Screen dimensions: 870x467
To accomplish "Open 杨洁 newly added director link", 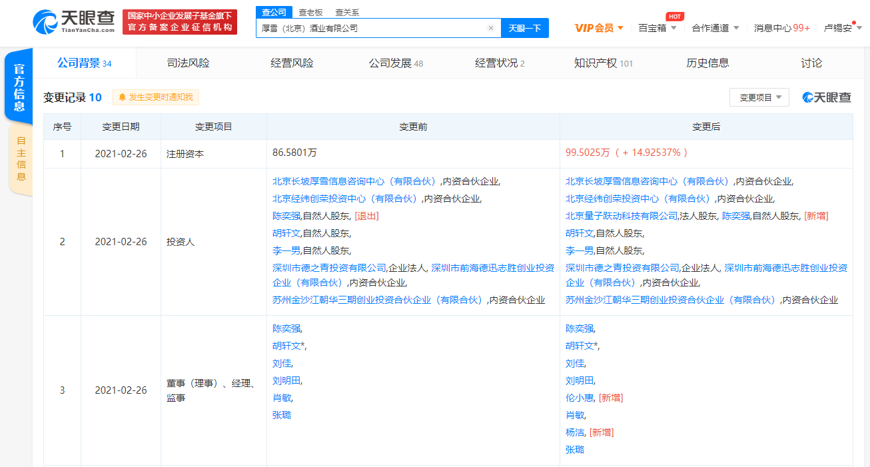I will pos(575,432).
